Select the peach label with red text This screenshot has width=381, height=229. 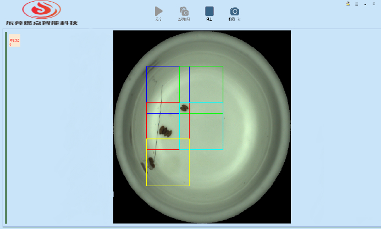14,41
